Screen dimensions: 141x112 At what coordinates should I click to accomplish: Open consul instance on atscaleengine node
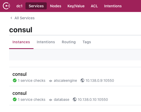[19, 74]
